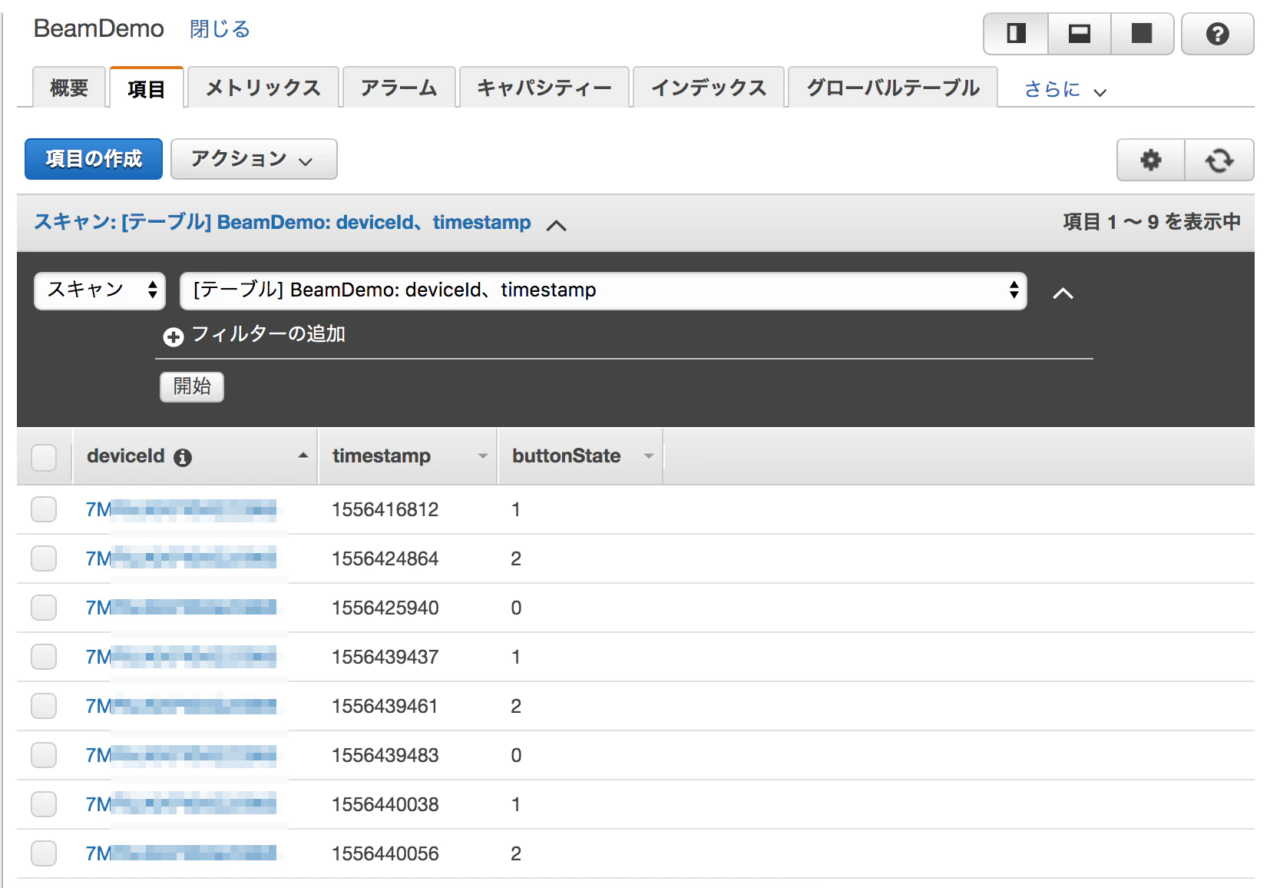Screen dimensions: 1270x888
Task: Switch to the アラーム tab
Action: [399, 88]
